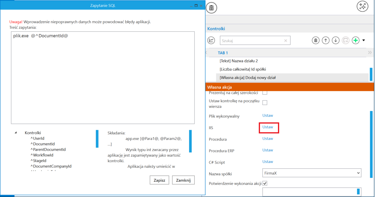Delete control using small trash icon
375x197 pixels.
[315, 40]
